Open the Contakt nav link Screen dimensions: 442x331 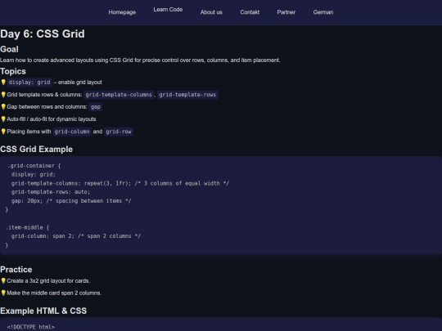click(x=250, y=12)
